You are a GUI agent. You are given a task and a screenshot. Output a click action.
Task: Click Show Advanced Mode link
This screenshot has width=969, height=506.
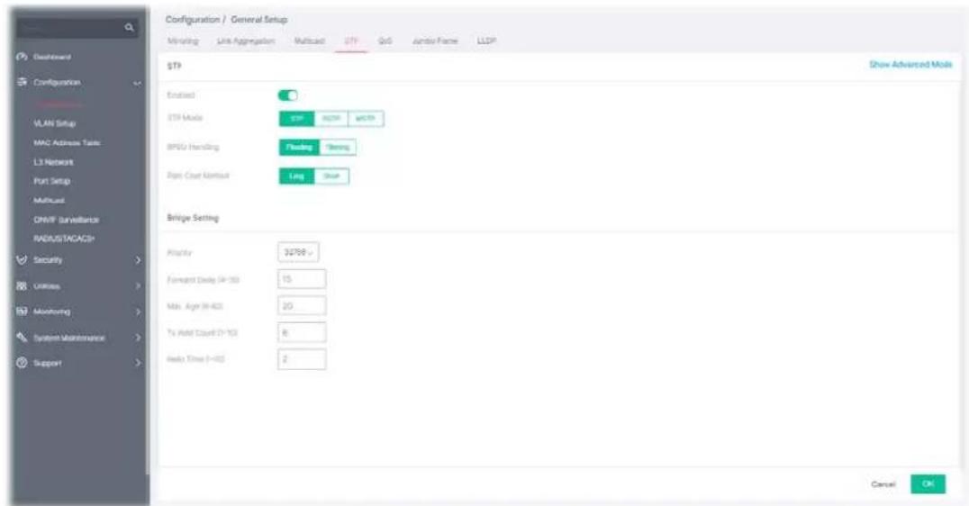pos(910,64)
